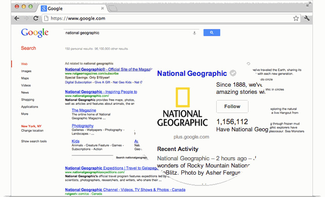325x197 pixels.
Task: Select Web in the left sidebar
Action: 24,64
